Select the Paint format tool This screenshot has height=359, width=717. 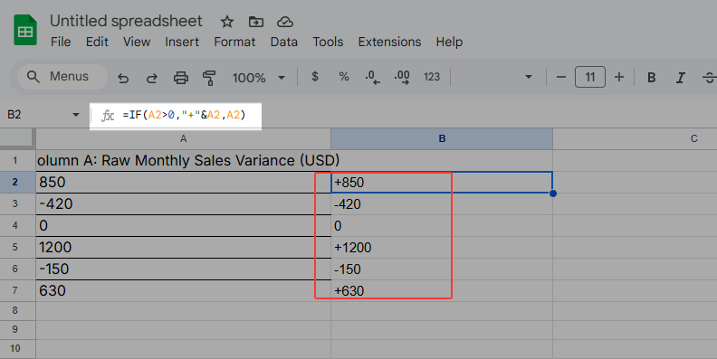click(209, 78)
